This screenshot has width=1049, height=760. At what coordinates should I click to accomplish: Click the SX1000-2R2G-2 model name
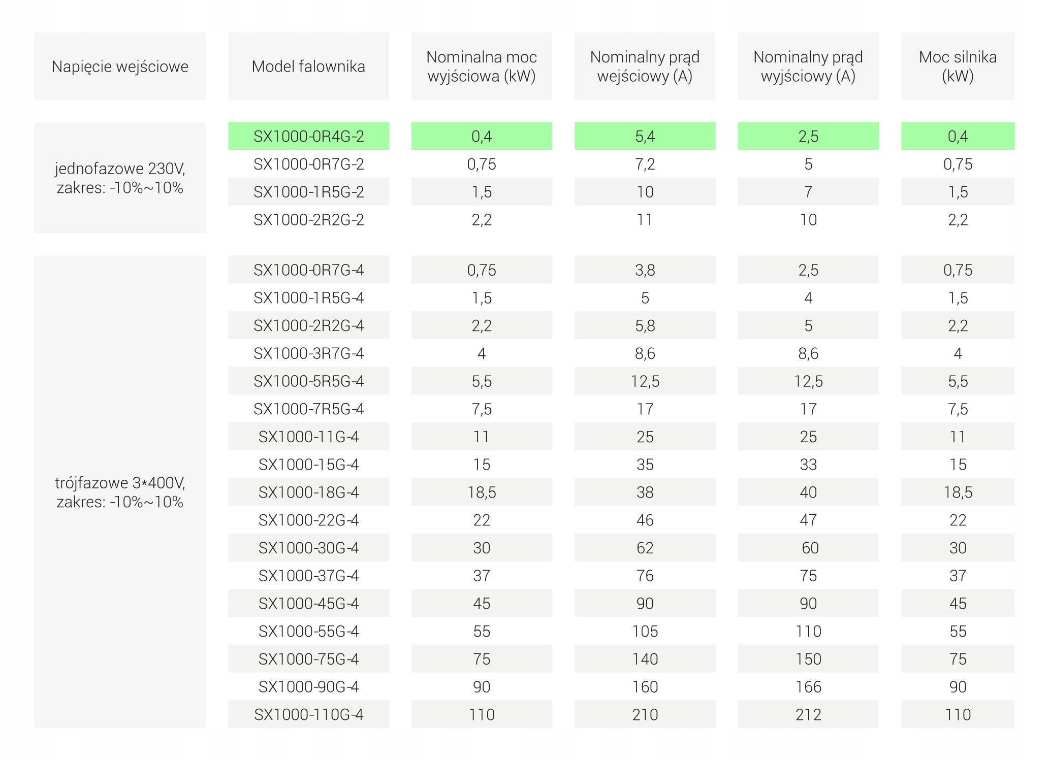tap(308, 220)
